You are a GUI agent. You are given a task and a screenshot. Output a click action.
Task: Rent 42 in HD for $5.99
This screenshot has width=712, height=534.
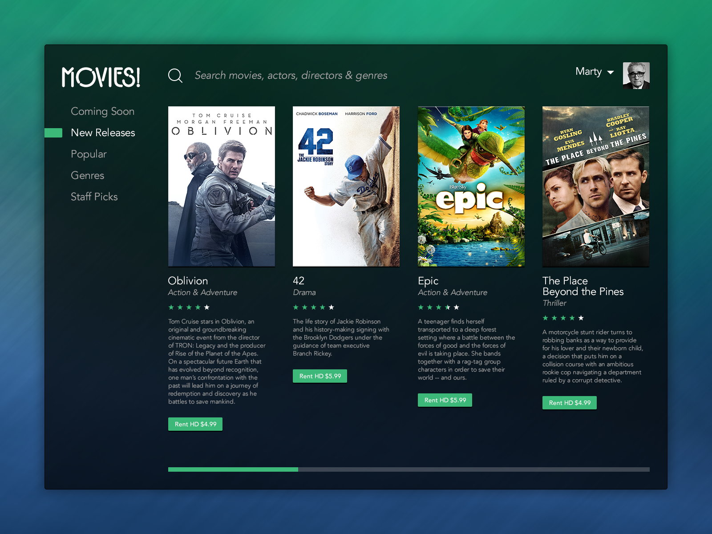coord(320,376)
